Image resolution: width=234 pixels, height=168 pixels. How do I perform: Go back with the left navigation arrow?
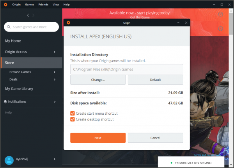tap(28, 15)
